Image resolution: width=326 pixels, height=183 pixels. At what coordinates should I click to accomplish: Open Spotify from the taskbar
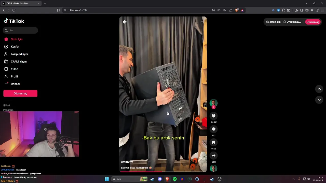[175, 179]
